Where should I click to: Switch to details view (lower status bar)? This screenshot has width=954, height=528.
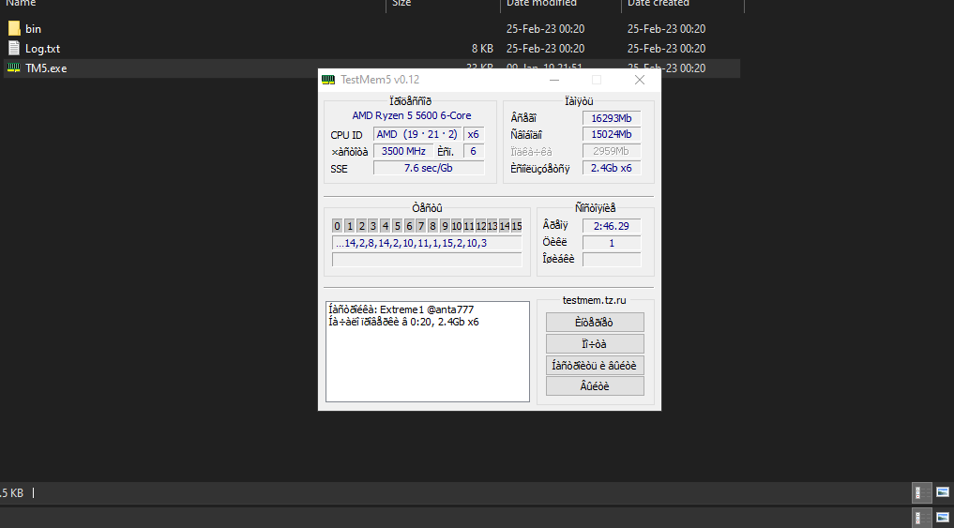click(x=922, y=518)
